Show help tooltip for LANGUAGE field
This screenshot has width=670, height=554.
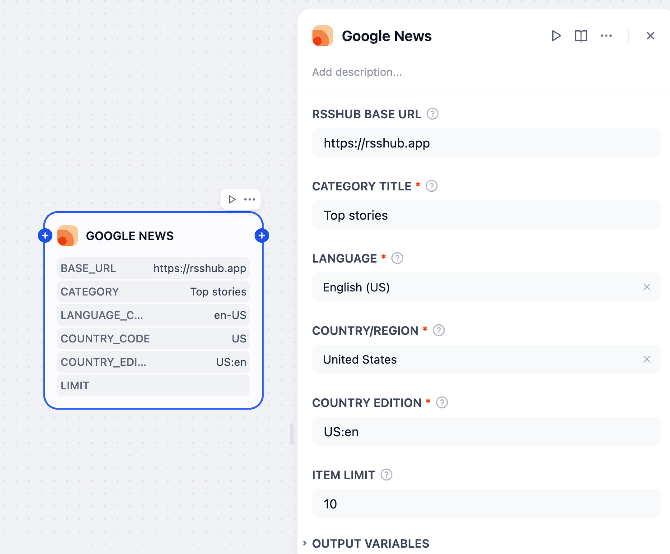click(x=397, y=258)
